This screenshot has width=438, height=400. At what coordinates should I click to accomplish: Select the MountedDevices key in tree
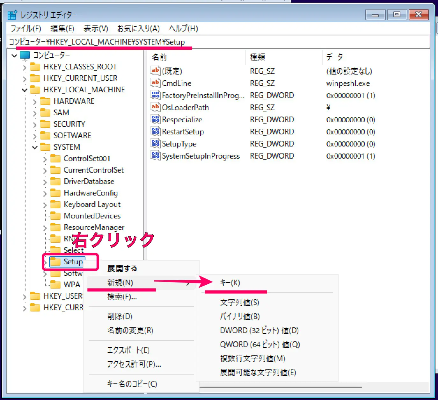click(92, 216)
